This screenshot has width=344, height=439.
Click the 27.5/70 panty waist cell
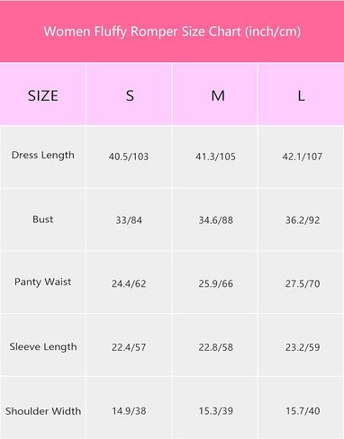tap(303, 283)
